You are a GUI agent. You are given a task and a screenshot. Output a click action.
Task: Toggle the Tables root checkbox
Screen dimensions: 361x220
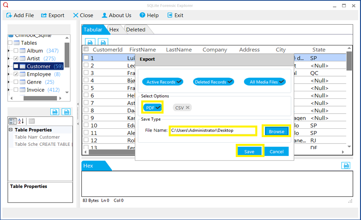click(x=10, y=43)
